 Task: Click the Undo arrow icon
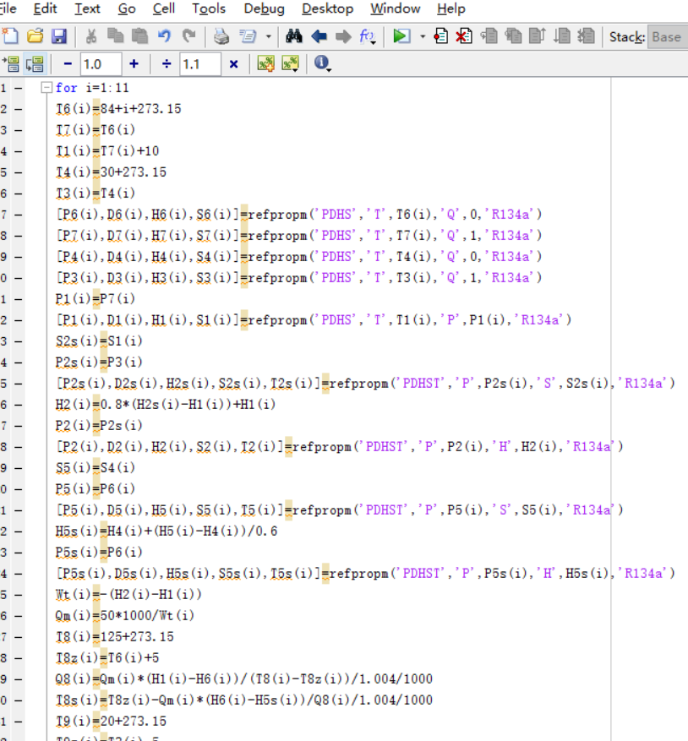click(x=165, y=36)
